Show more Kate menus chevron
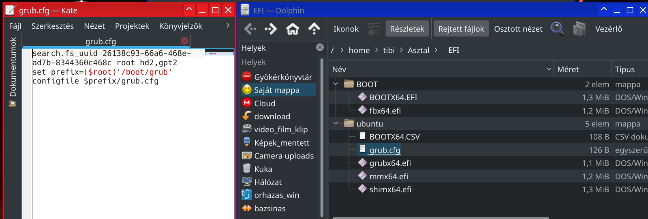The width and height of the screenshot is (648, 219). pyautogui.click(x=228, y=26)
